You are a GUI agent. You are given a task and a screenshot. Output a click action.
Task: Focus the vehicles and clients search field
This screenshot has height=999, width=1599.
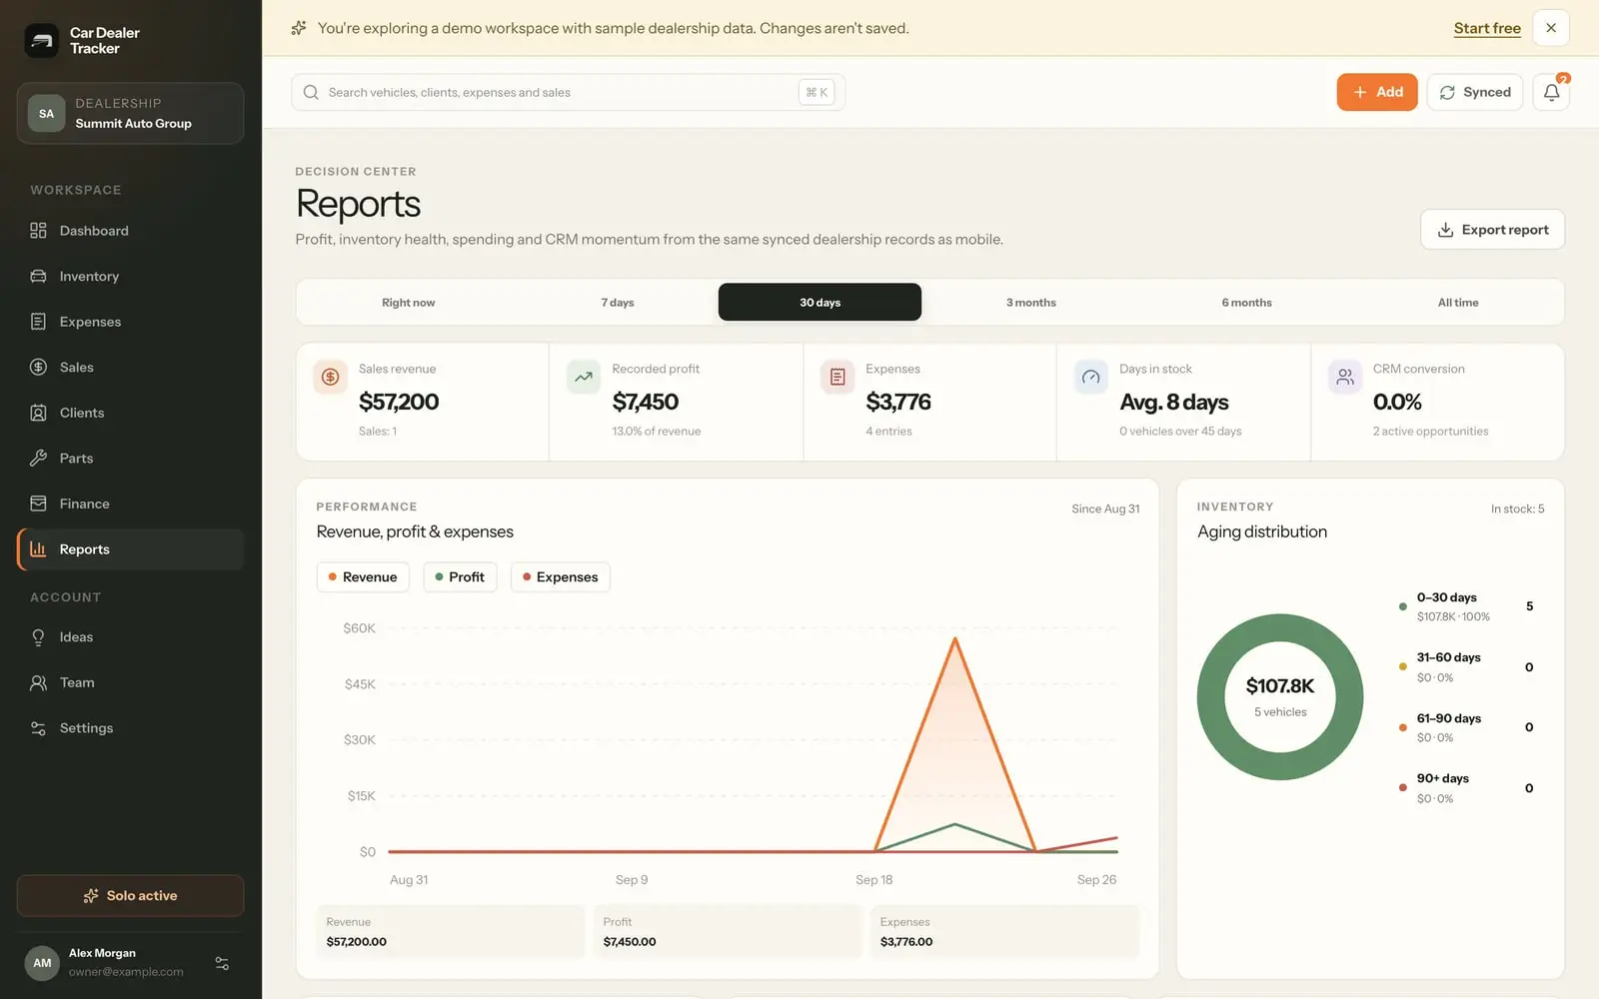(x=568, y=92)
